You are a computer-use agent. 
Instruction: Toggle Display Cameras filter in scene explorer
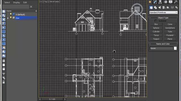point(4,23)
